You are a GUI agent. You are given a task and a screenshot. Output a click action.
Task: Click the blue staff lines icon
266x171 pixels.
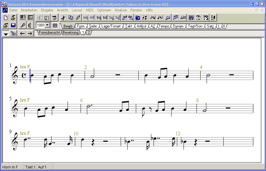[x=191, y=18]
